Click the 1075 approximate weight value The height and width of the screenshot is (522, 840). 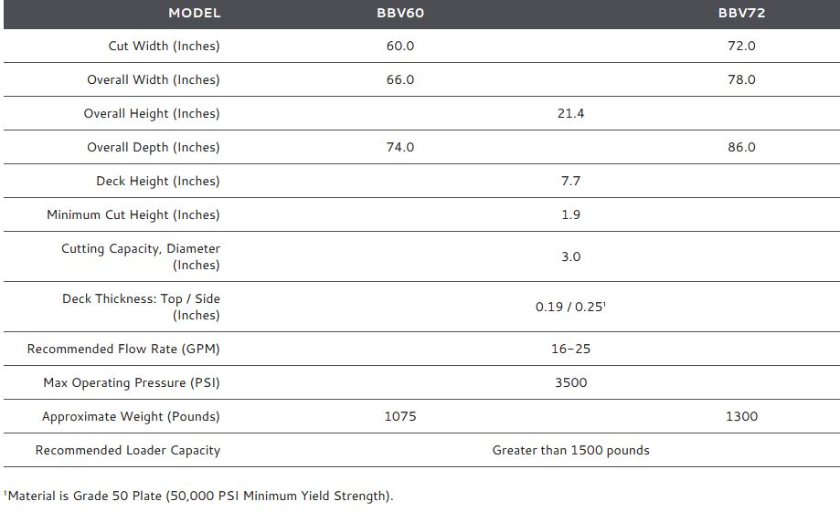tap(400, 416)
